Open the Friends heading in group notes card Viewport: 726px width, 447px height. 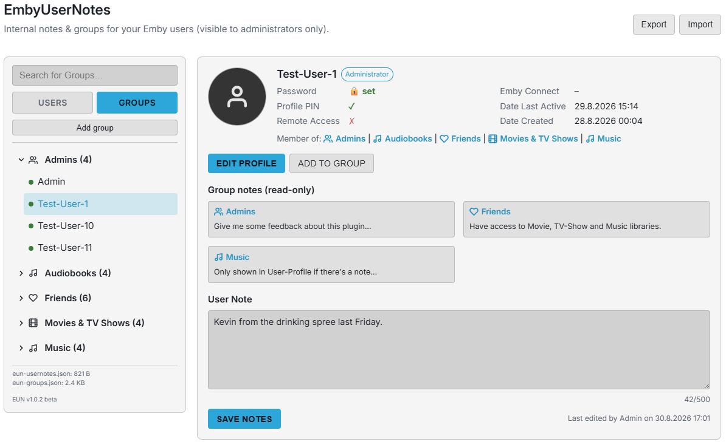pyautogui.click(x=496, y=212)
